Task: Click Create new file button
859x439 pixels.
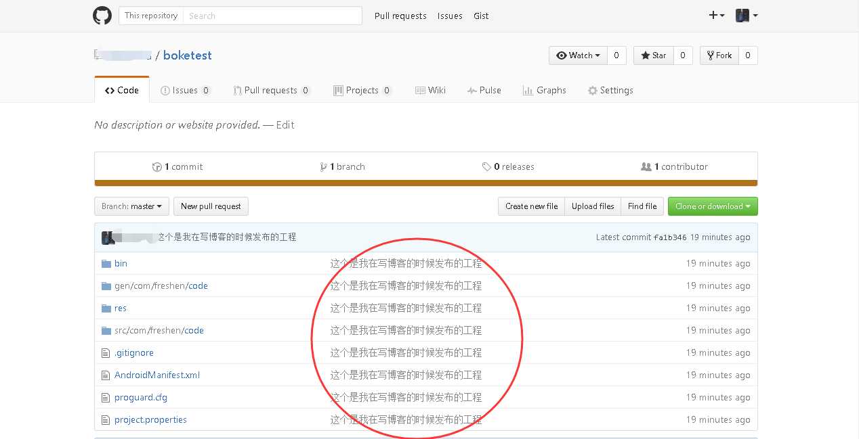Action: point(531,206)
